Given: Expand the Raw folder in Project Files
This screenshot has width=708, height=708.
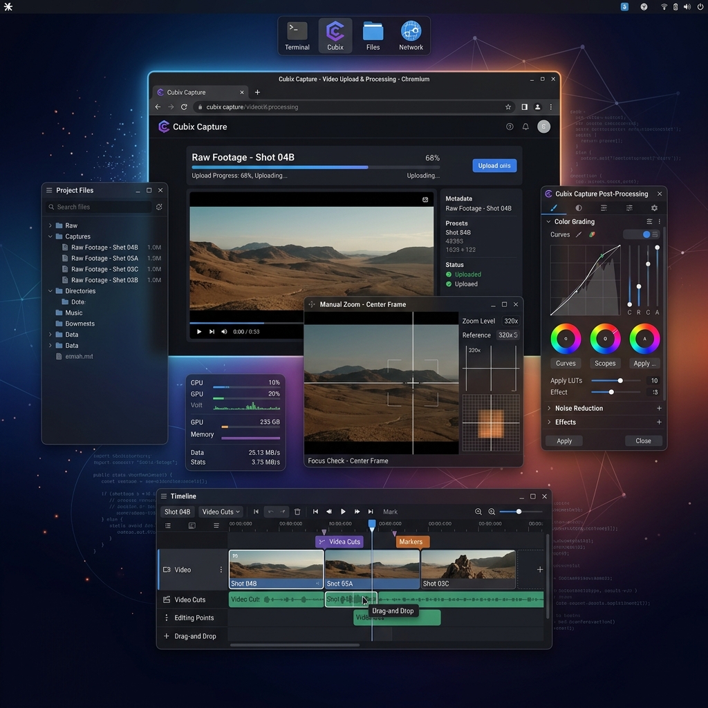Looking at the screenshot, I should click(x=50, y=225).
